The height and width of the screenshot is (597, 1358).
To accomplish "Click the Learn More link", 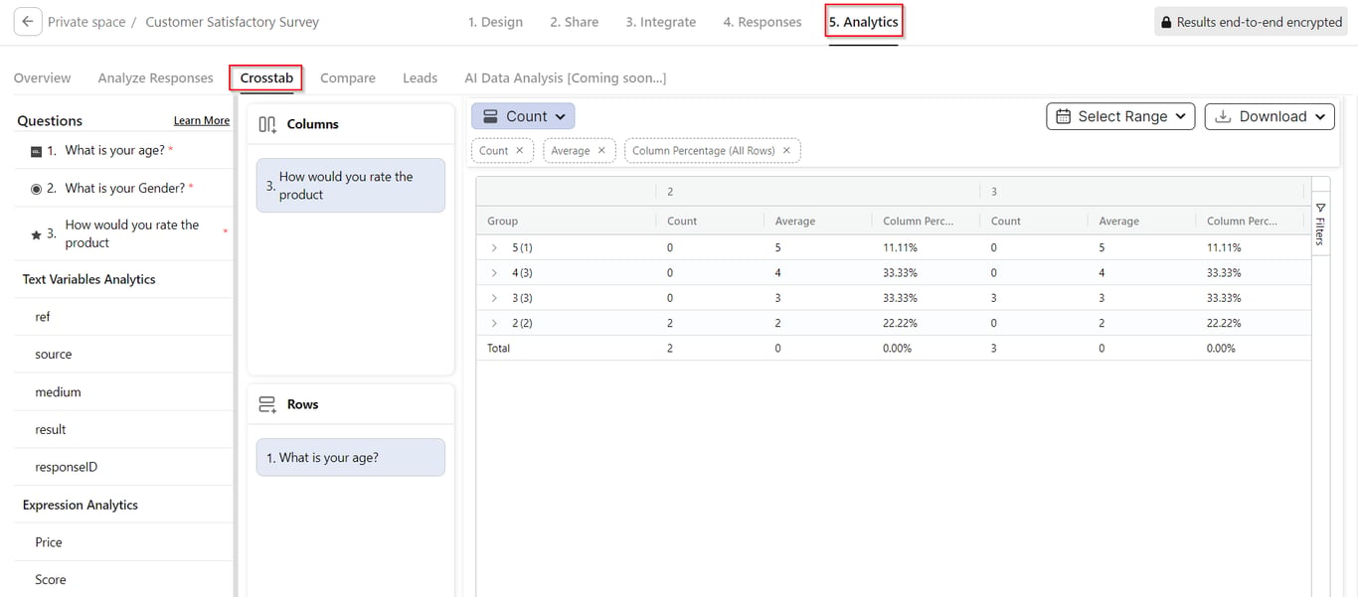I will point(202,121).
